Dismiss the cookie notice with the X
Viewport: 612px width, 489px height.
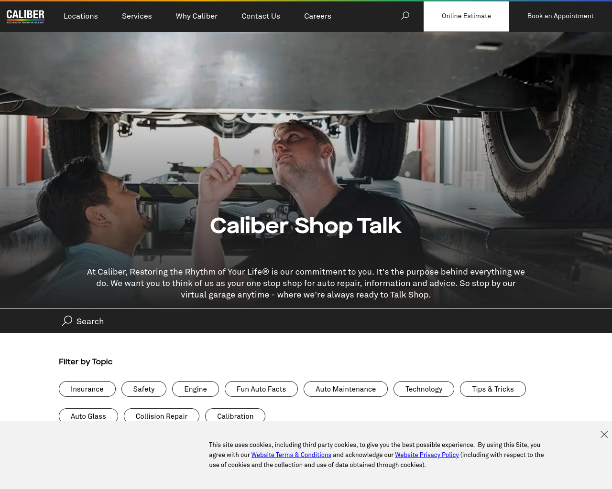point(604,435)
